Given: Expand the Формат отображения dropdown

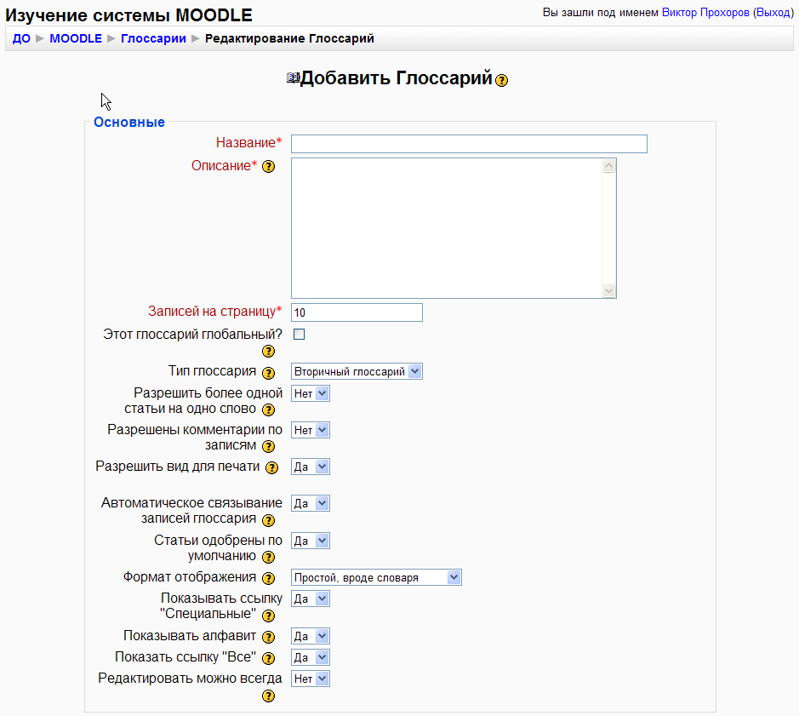Looking at the screenshot, I should pos(376,577).
